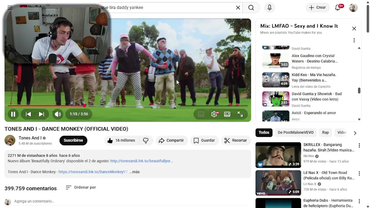Open the Old Town Road options menu

pyautogui.click(x=359, y=174)
